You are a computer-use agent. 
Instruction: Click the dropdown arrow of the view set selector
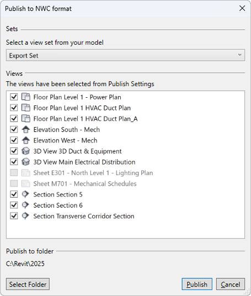point(239,55)
